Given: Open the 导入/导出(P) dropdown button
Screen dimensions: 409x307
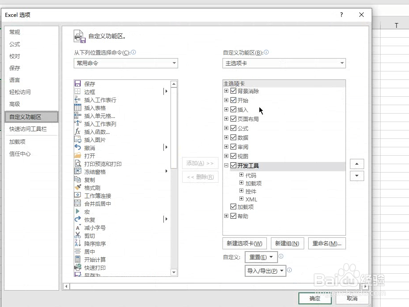Looking at the screenshot, I should (265, 271).
